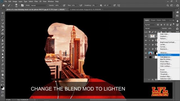Select the Crop tool
Image resolution: width=180 pixels, height=101 pixels.
(3, 27)
